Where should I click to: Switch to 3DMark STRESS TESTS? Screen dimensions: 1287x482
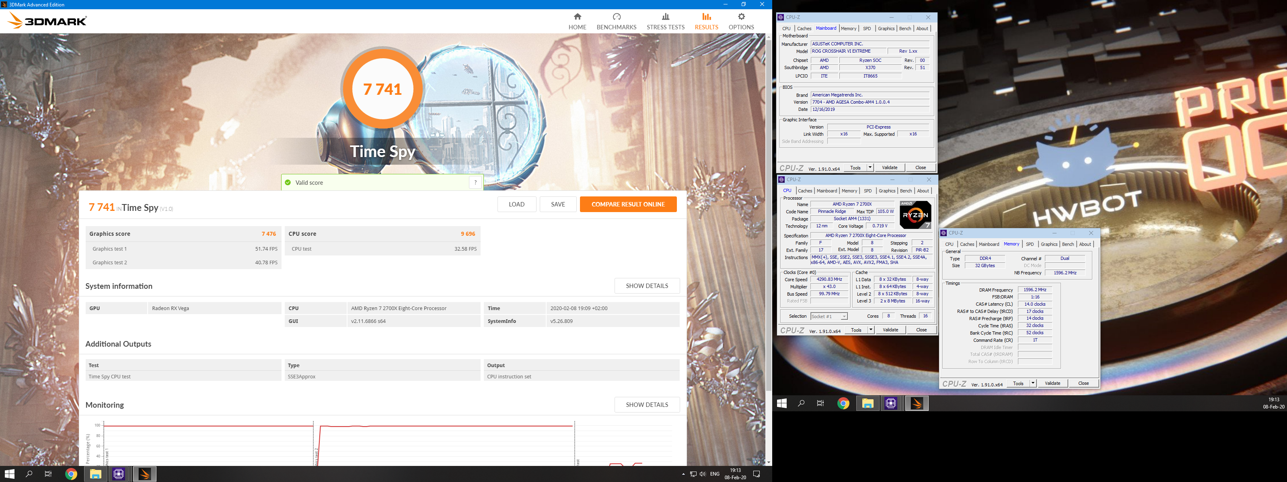coord(666,21)
